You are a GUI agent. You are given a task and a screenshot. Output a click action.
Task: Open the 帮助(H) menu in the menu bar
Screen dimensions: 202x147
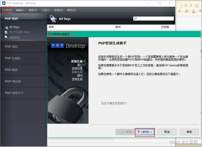point(72,10)
